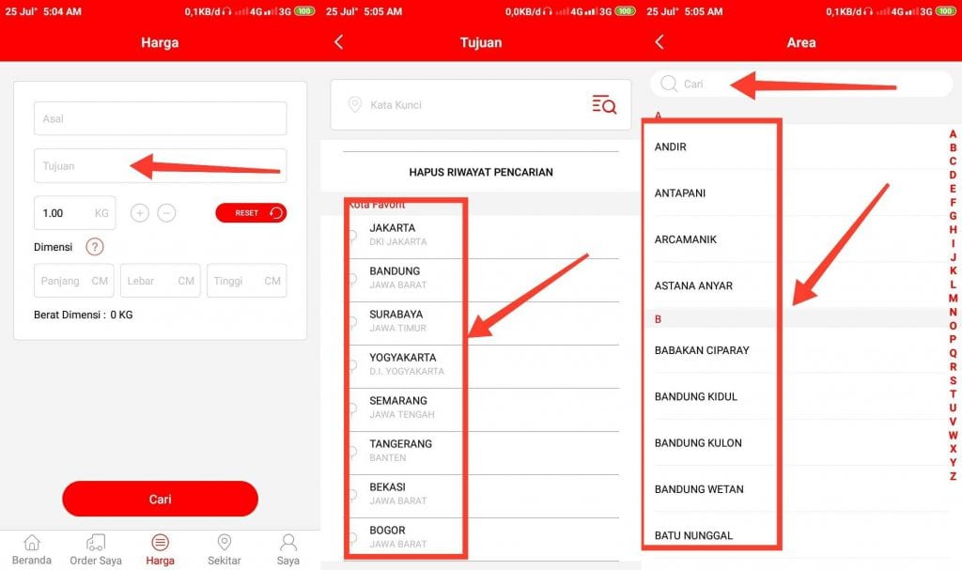Jump to letter A in the alphabet index
This screenshot has height=570, width=962.
[x=953, y=133]
